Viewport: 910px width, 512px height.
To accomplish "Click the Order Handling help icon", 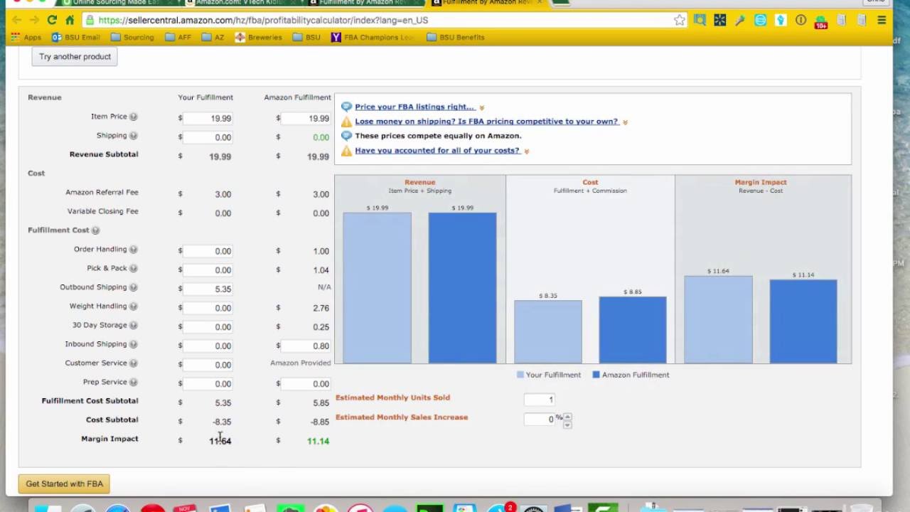I will tap(134, 250).
